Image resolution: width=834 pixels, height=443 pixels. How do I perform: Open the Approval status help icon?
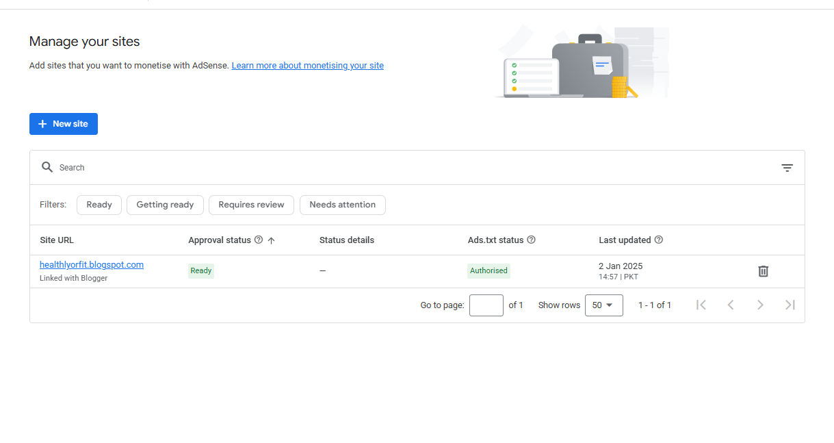click(259, 240)
